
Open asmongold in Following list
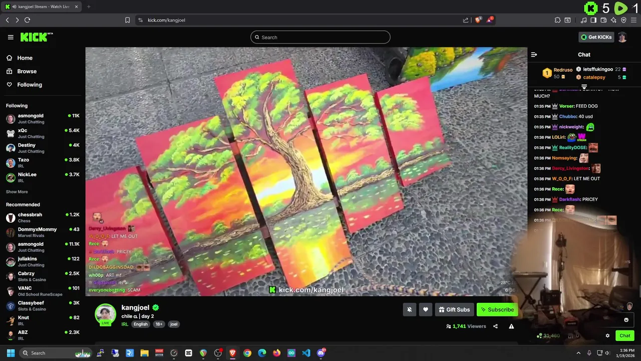[43, 119]
